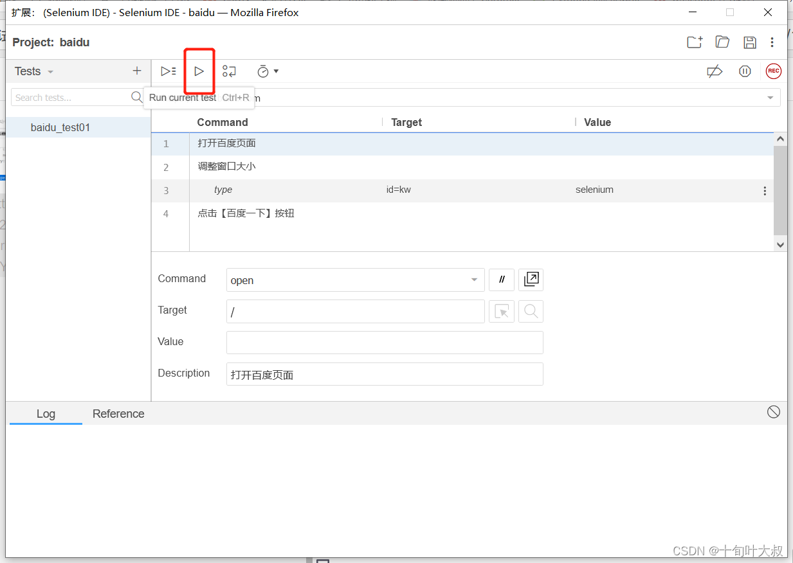
Task: Toggle enable/disable command comment button
Action: pos(502,280)
